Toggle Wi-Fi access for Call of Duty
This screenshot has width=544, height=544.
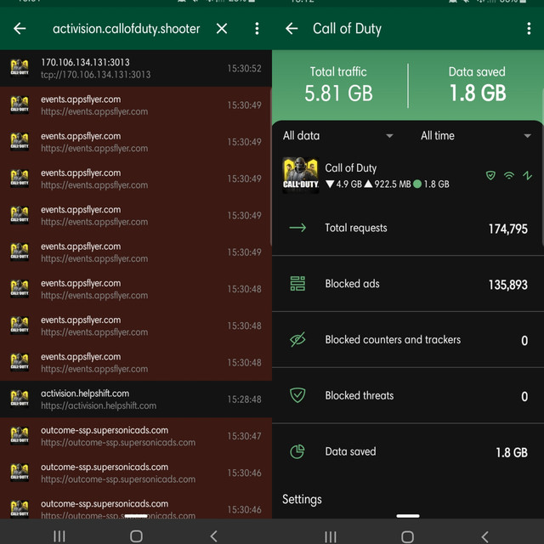[x=509, y=176]
